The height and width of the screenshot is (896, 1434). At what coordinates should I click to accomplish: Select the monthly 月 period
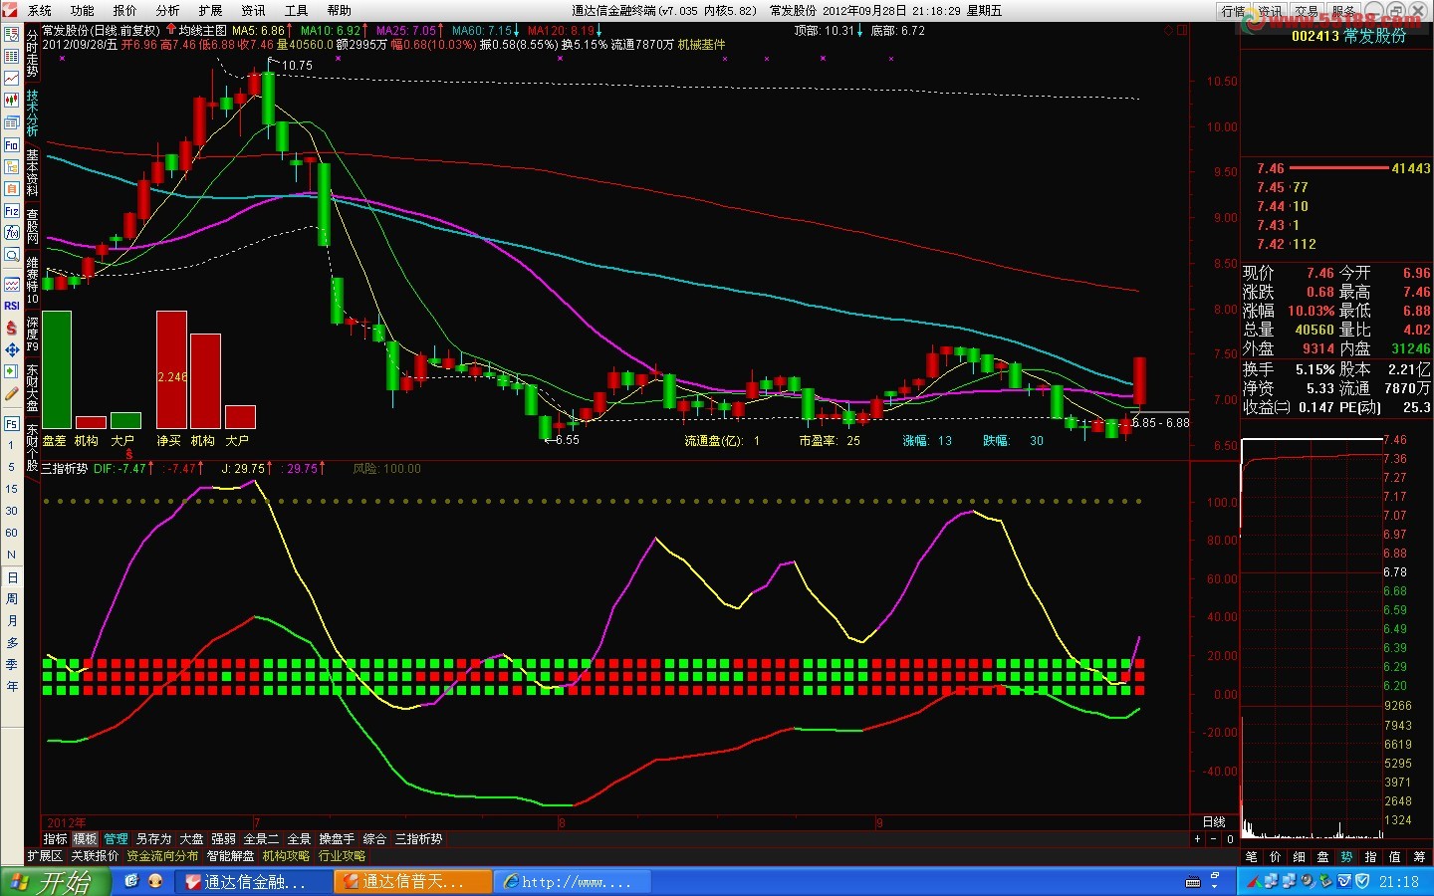[12, 621]
